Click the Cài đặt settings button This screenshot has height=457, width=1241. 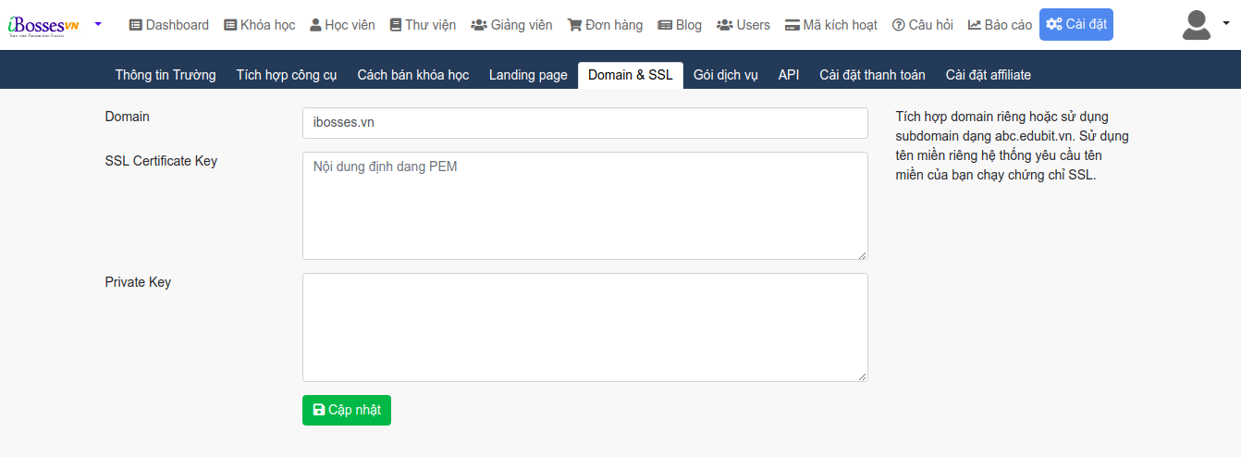(1076, 25)
